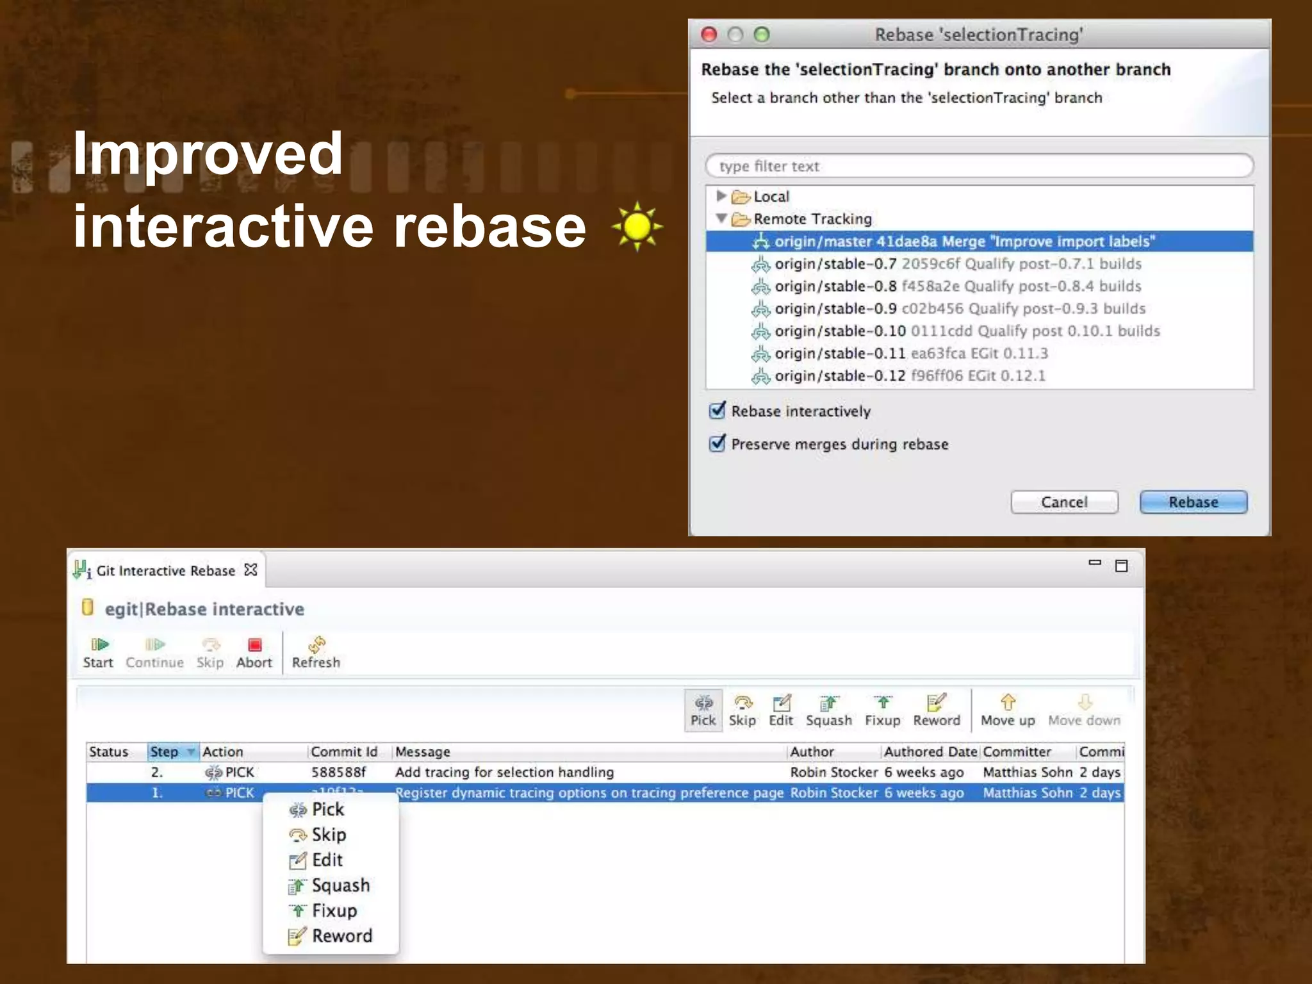
Task: Maximize the Git Interactive Rebase view
Action: click(1121, 566)
